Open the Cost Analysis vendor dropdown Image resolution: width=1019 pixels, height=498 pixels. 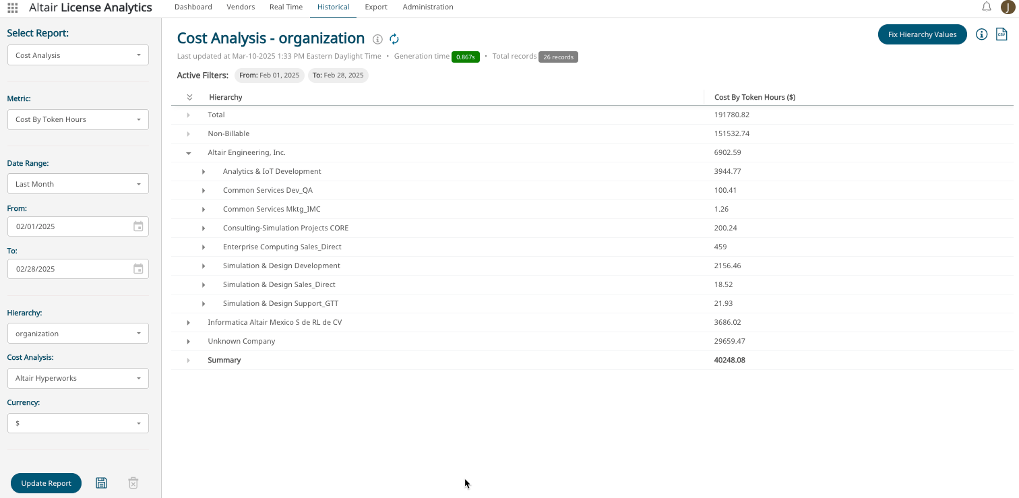[78, 378]
